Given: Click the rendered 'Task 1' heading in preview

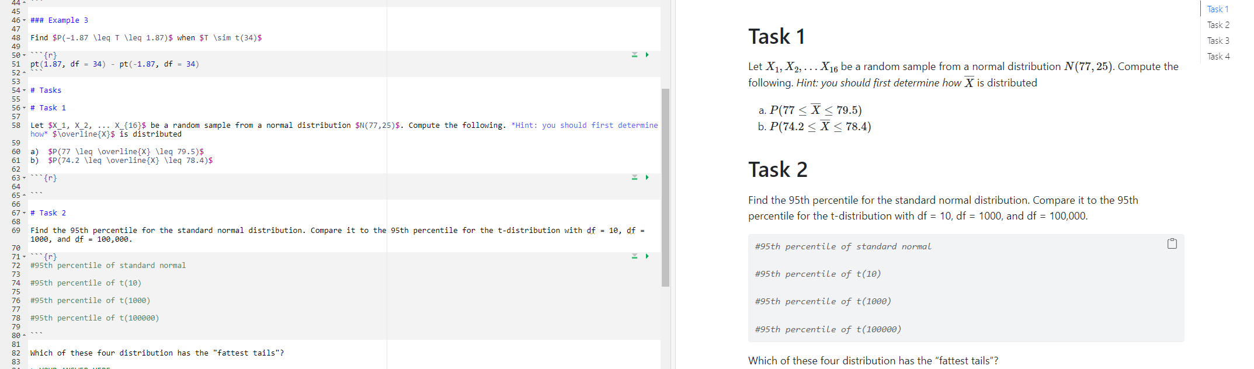Looking at the screenshot, I should click(776, 37).
